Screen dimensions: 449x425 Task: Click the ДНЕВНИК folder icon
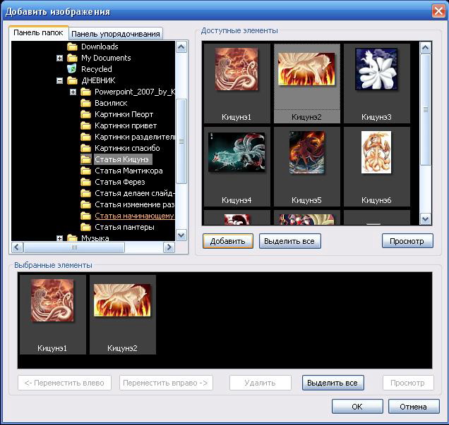[72, 80]
